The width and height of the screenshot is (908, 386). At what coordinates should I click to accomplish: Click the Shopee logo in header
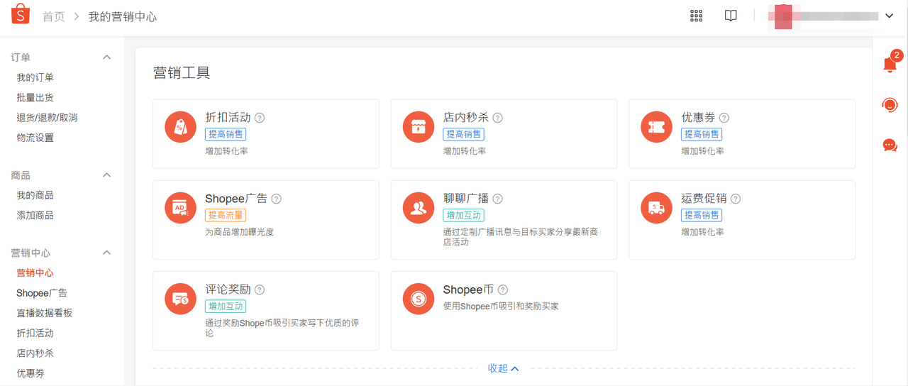[x=21, y=13]
